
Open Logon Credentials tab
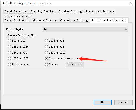(x=17, y=20)
